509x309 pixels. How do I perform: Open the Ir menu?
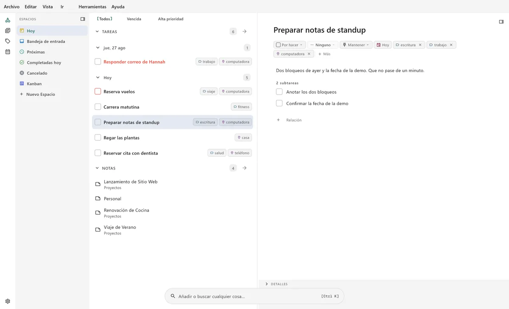(x=62, y=7)
